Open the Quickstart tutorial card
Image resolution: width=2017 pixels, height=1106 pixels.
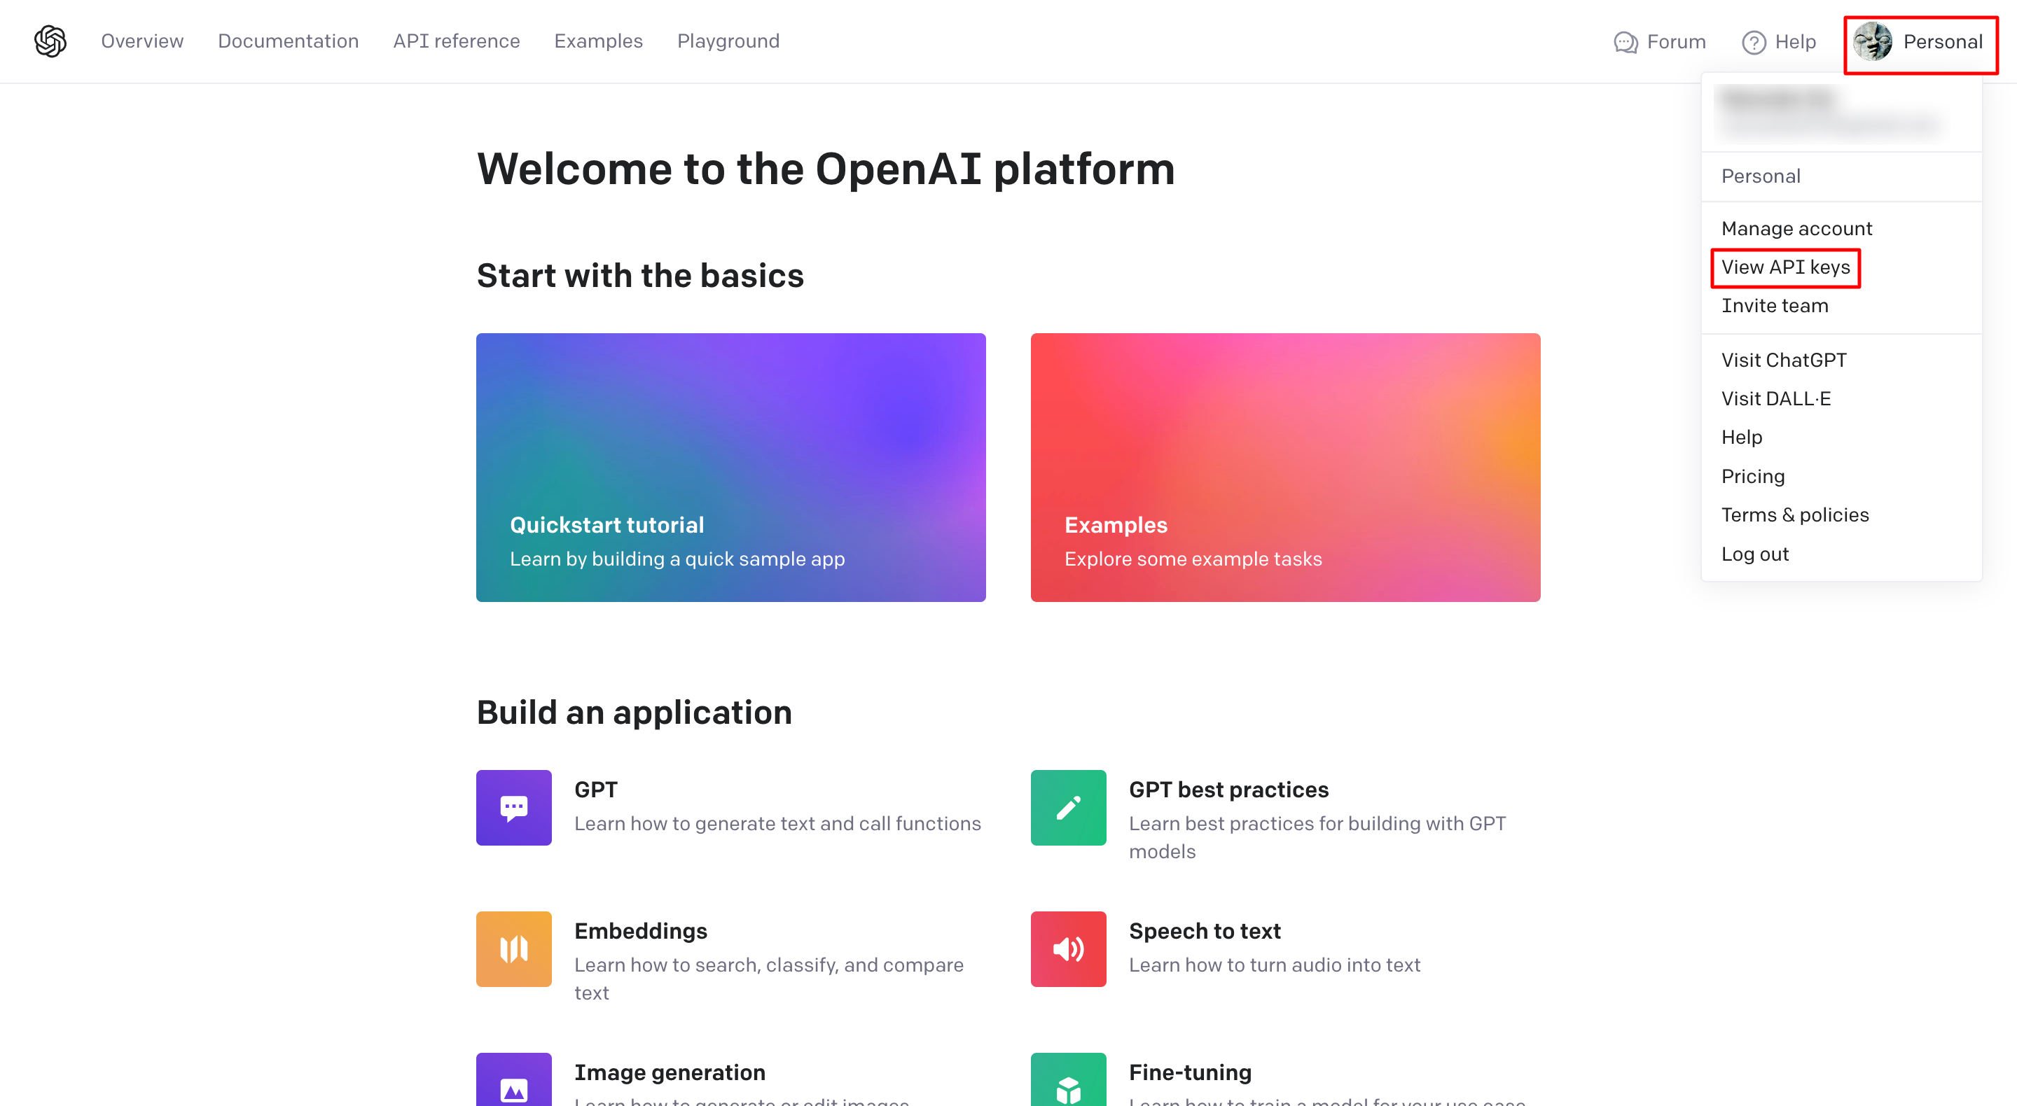pyautogui.click(x=730, y=468)
